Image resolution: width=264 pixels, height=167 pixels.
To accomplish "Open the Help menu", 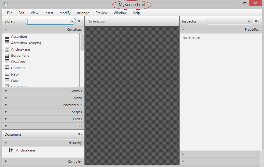I will click(136, 13).
